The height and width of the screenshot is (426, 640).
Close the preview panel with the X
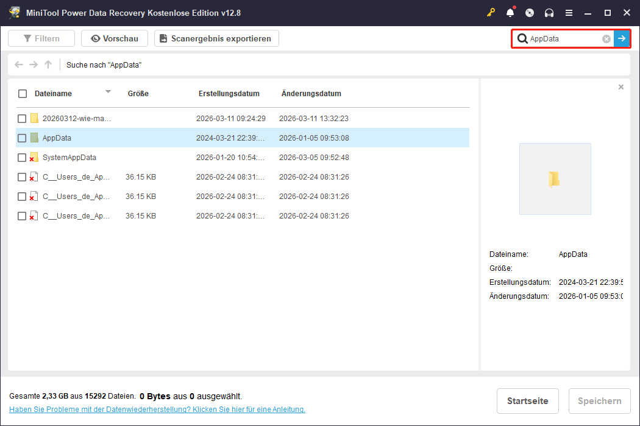point(620,86)
